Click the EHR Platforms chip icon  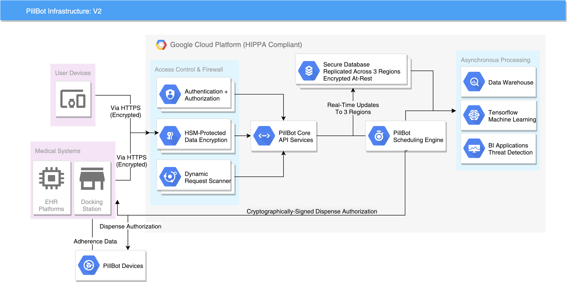pos(51,178)
